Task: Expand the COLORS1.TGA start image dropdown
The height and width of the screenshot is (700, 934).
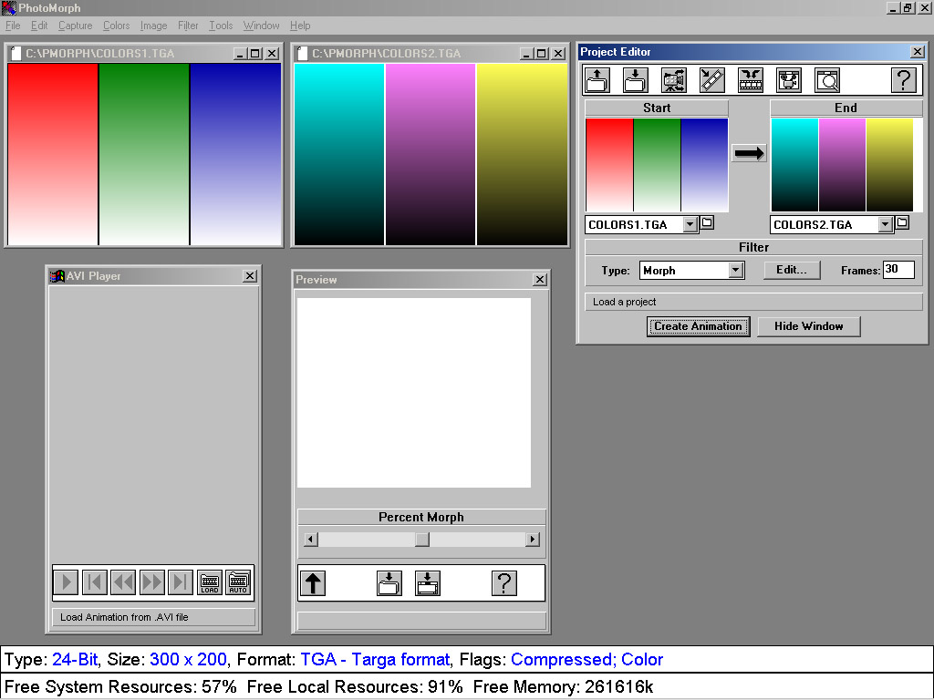Action: click(690, 224)
